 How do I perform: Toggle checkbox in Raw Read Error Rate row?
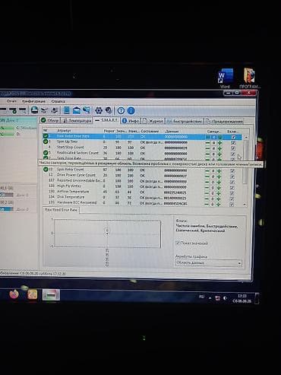[x=233, y=137]
